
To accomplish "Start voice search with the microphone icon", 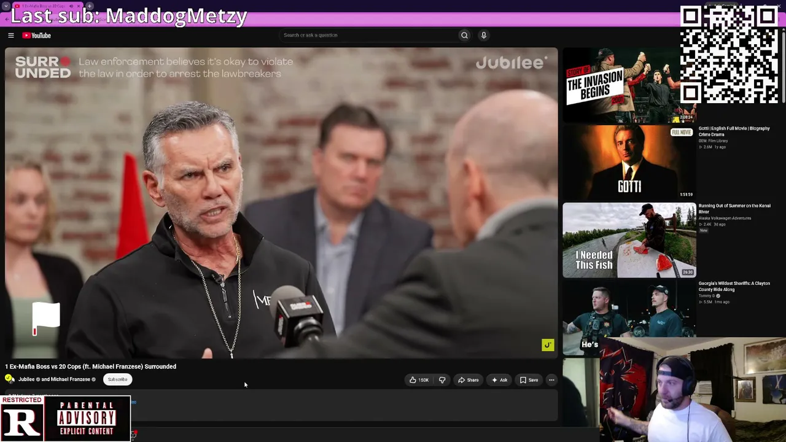I will [484, 36].
